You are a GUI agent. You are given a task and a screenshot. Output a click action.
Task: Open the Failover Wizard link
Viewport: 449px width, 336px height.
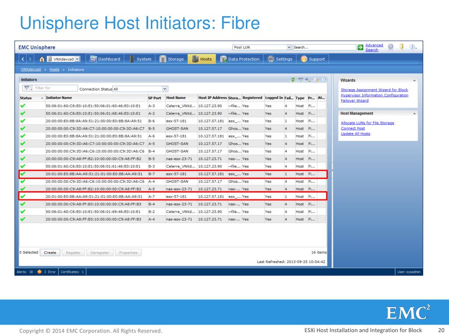point(354,101)
